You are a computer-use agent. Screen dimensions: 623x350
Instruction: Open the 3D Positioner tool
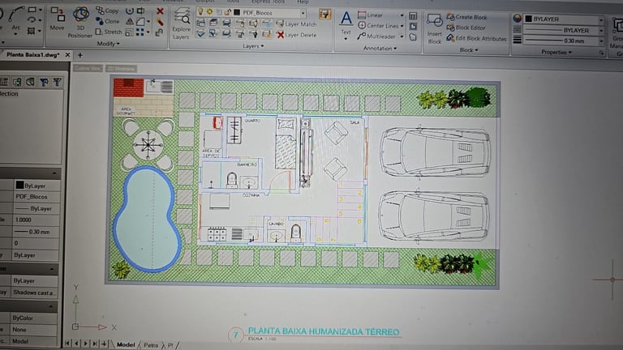point(80,22)
